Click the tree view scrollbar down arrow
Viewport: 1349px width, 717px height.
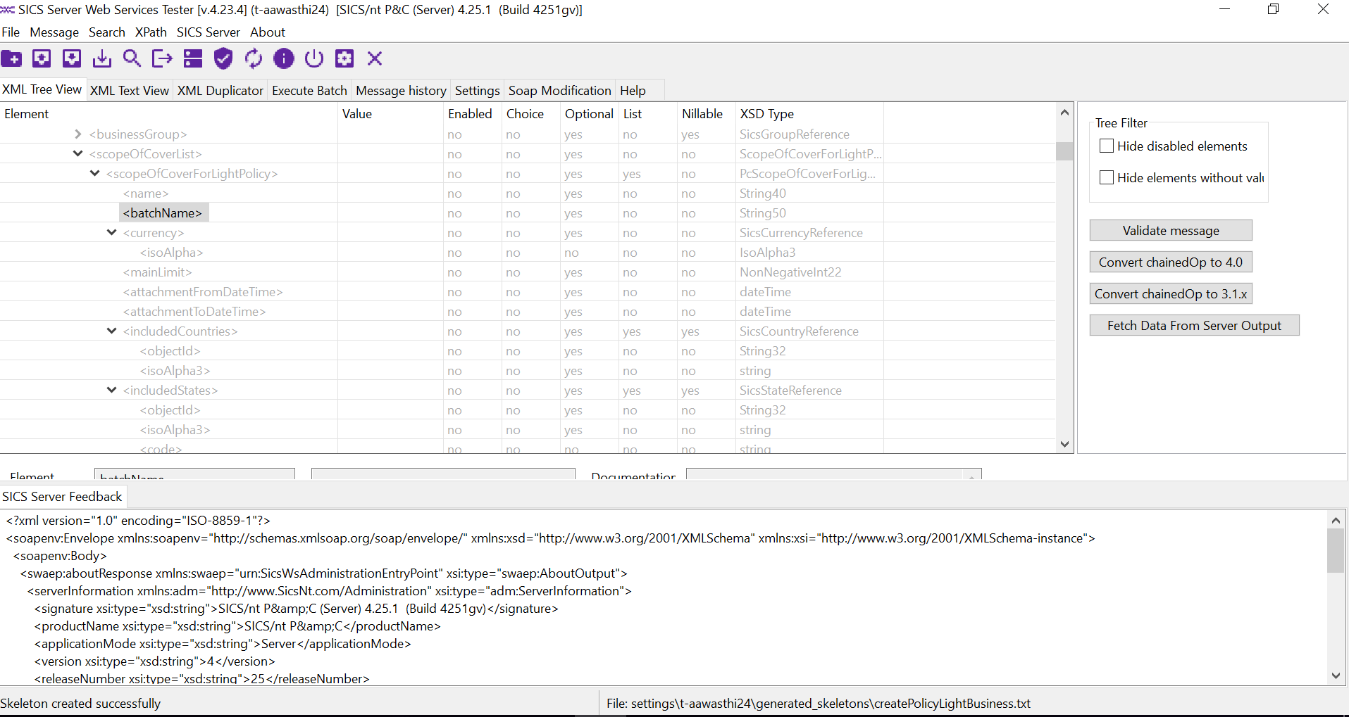pos(1064,444)
